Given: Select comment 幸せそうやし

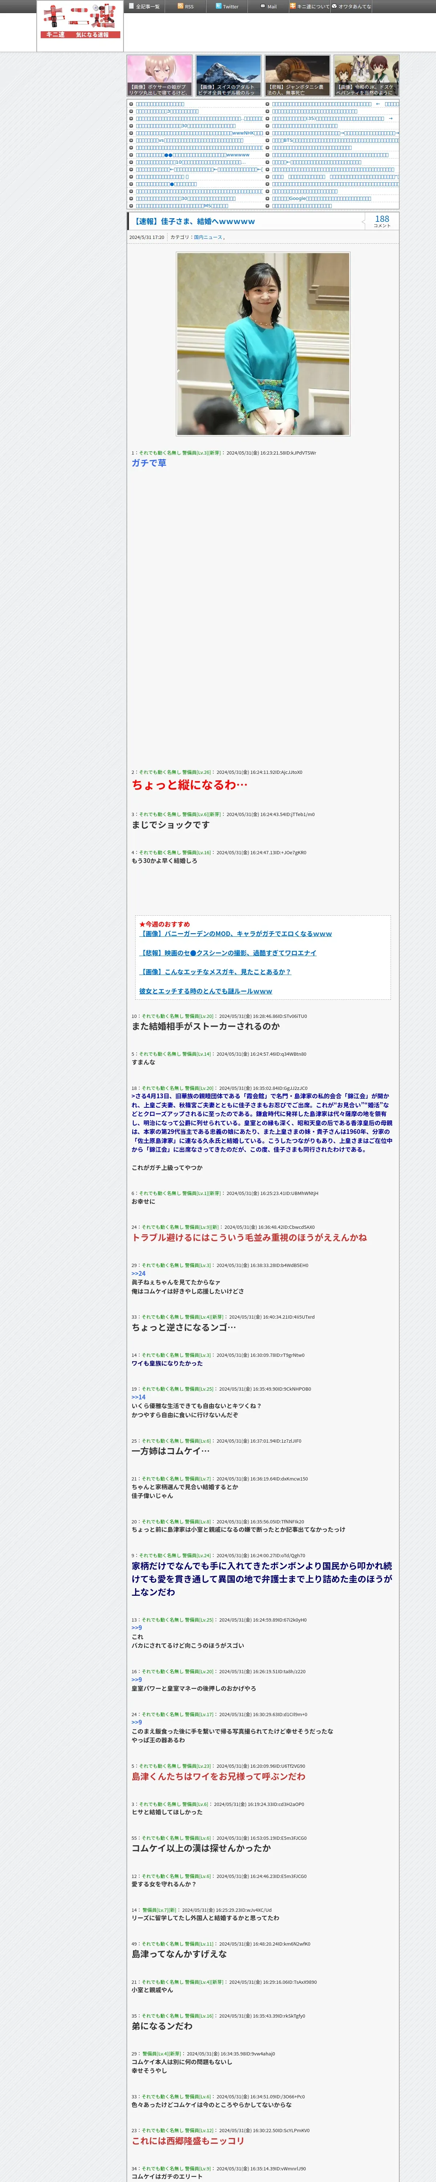Looking at the screenshot, I should point(149,2070).
